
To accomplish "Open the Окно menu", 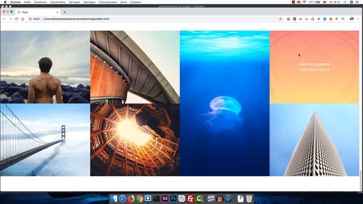I will click(124, 2).
